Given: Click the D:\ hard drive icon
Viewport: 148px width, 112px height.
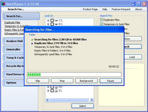Looking at the screenshot, I should point(56,24).
